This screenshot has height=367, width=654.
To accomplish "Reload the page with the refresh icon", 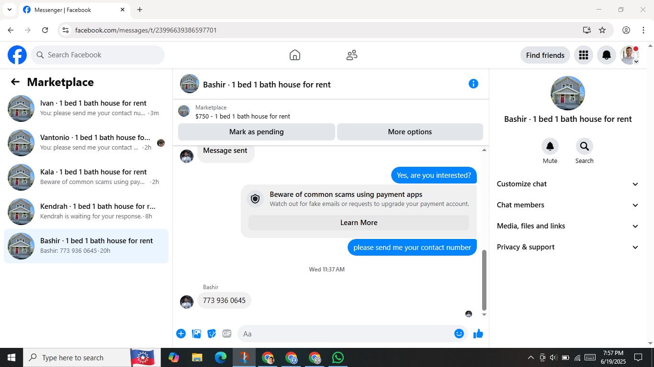I will 45,30.
